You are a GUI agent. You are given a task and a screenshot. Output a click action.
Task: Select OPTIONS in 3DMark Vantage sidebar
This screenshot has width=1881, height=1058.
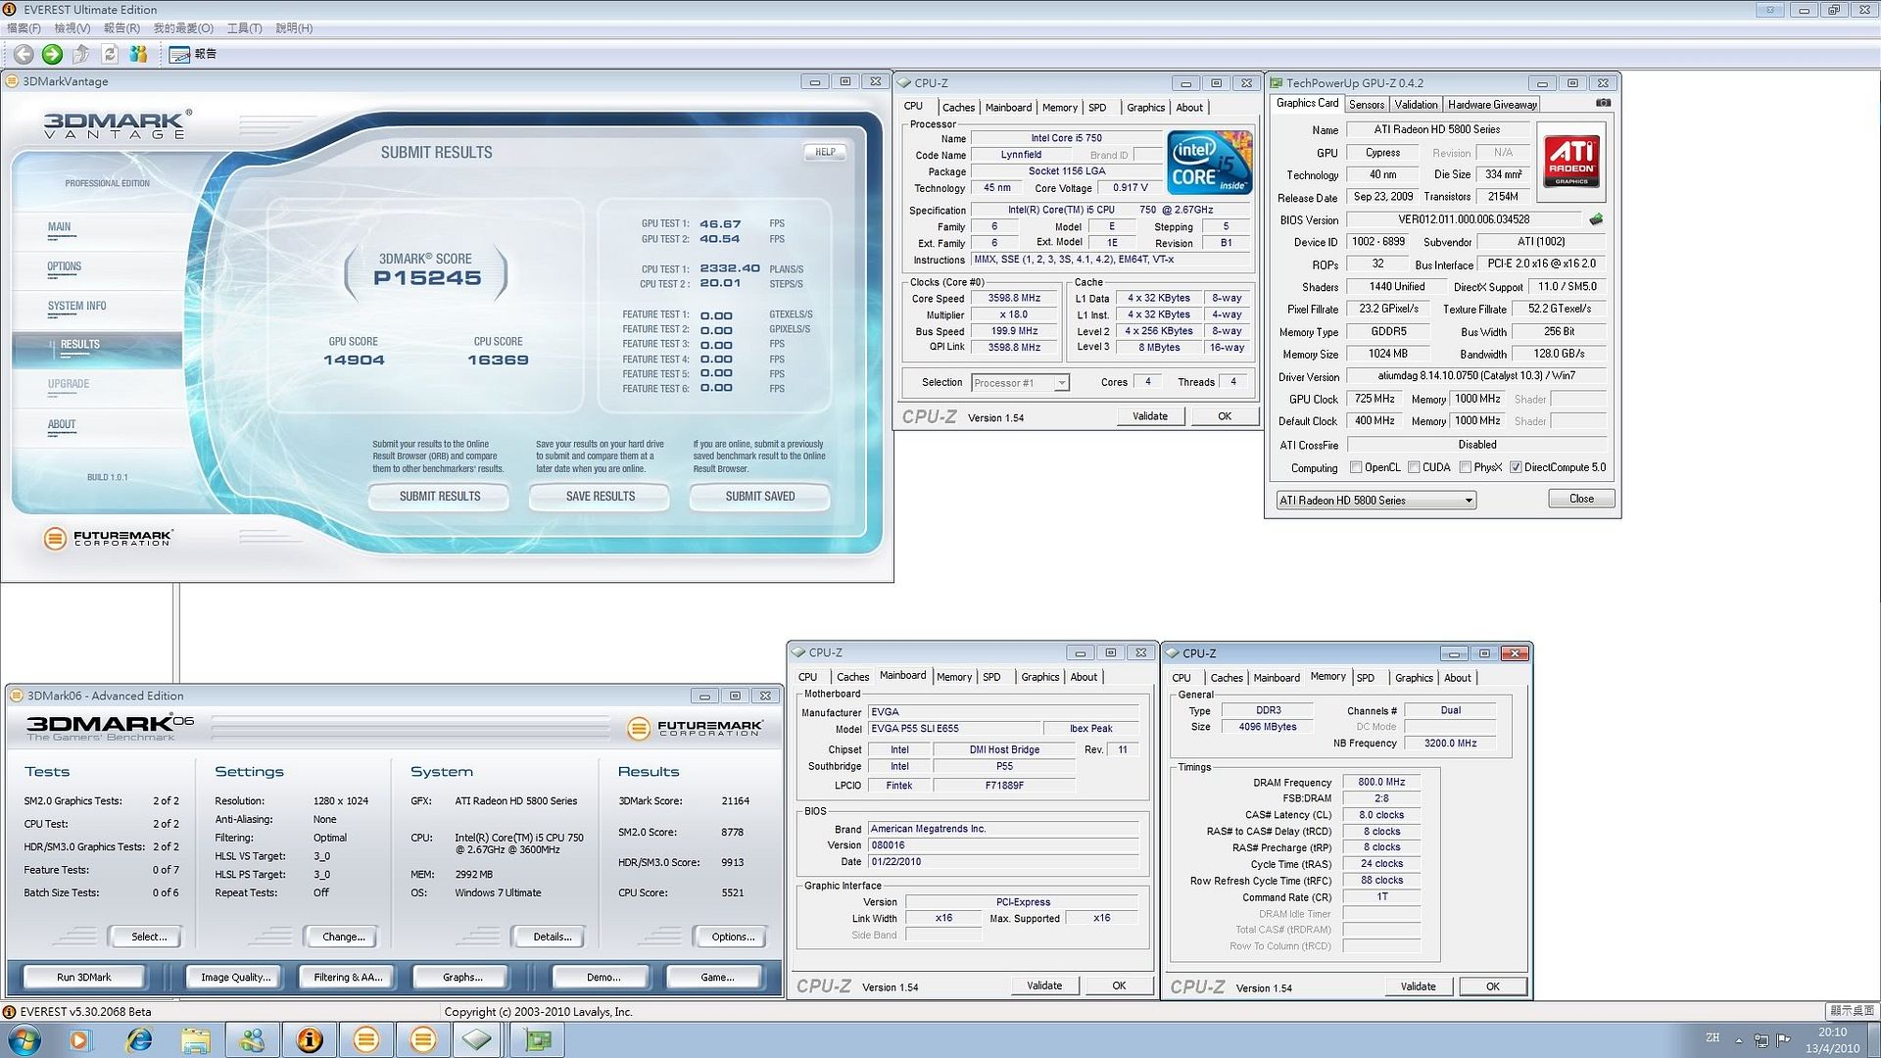(x=65, y=266)
